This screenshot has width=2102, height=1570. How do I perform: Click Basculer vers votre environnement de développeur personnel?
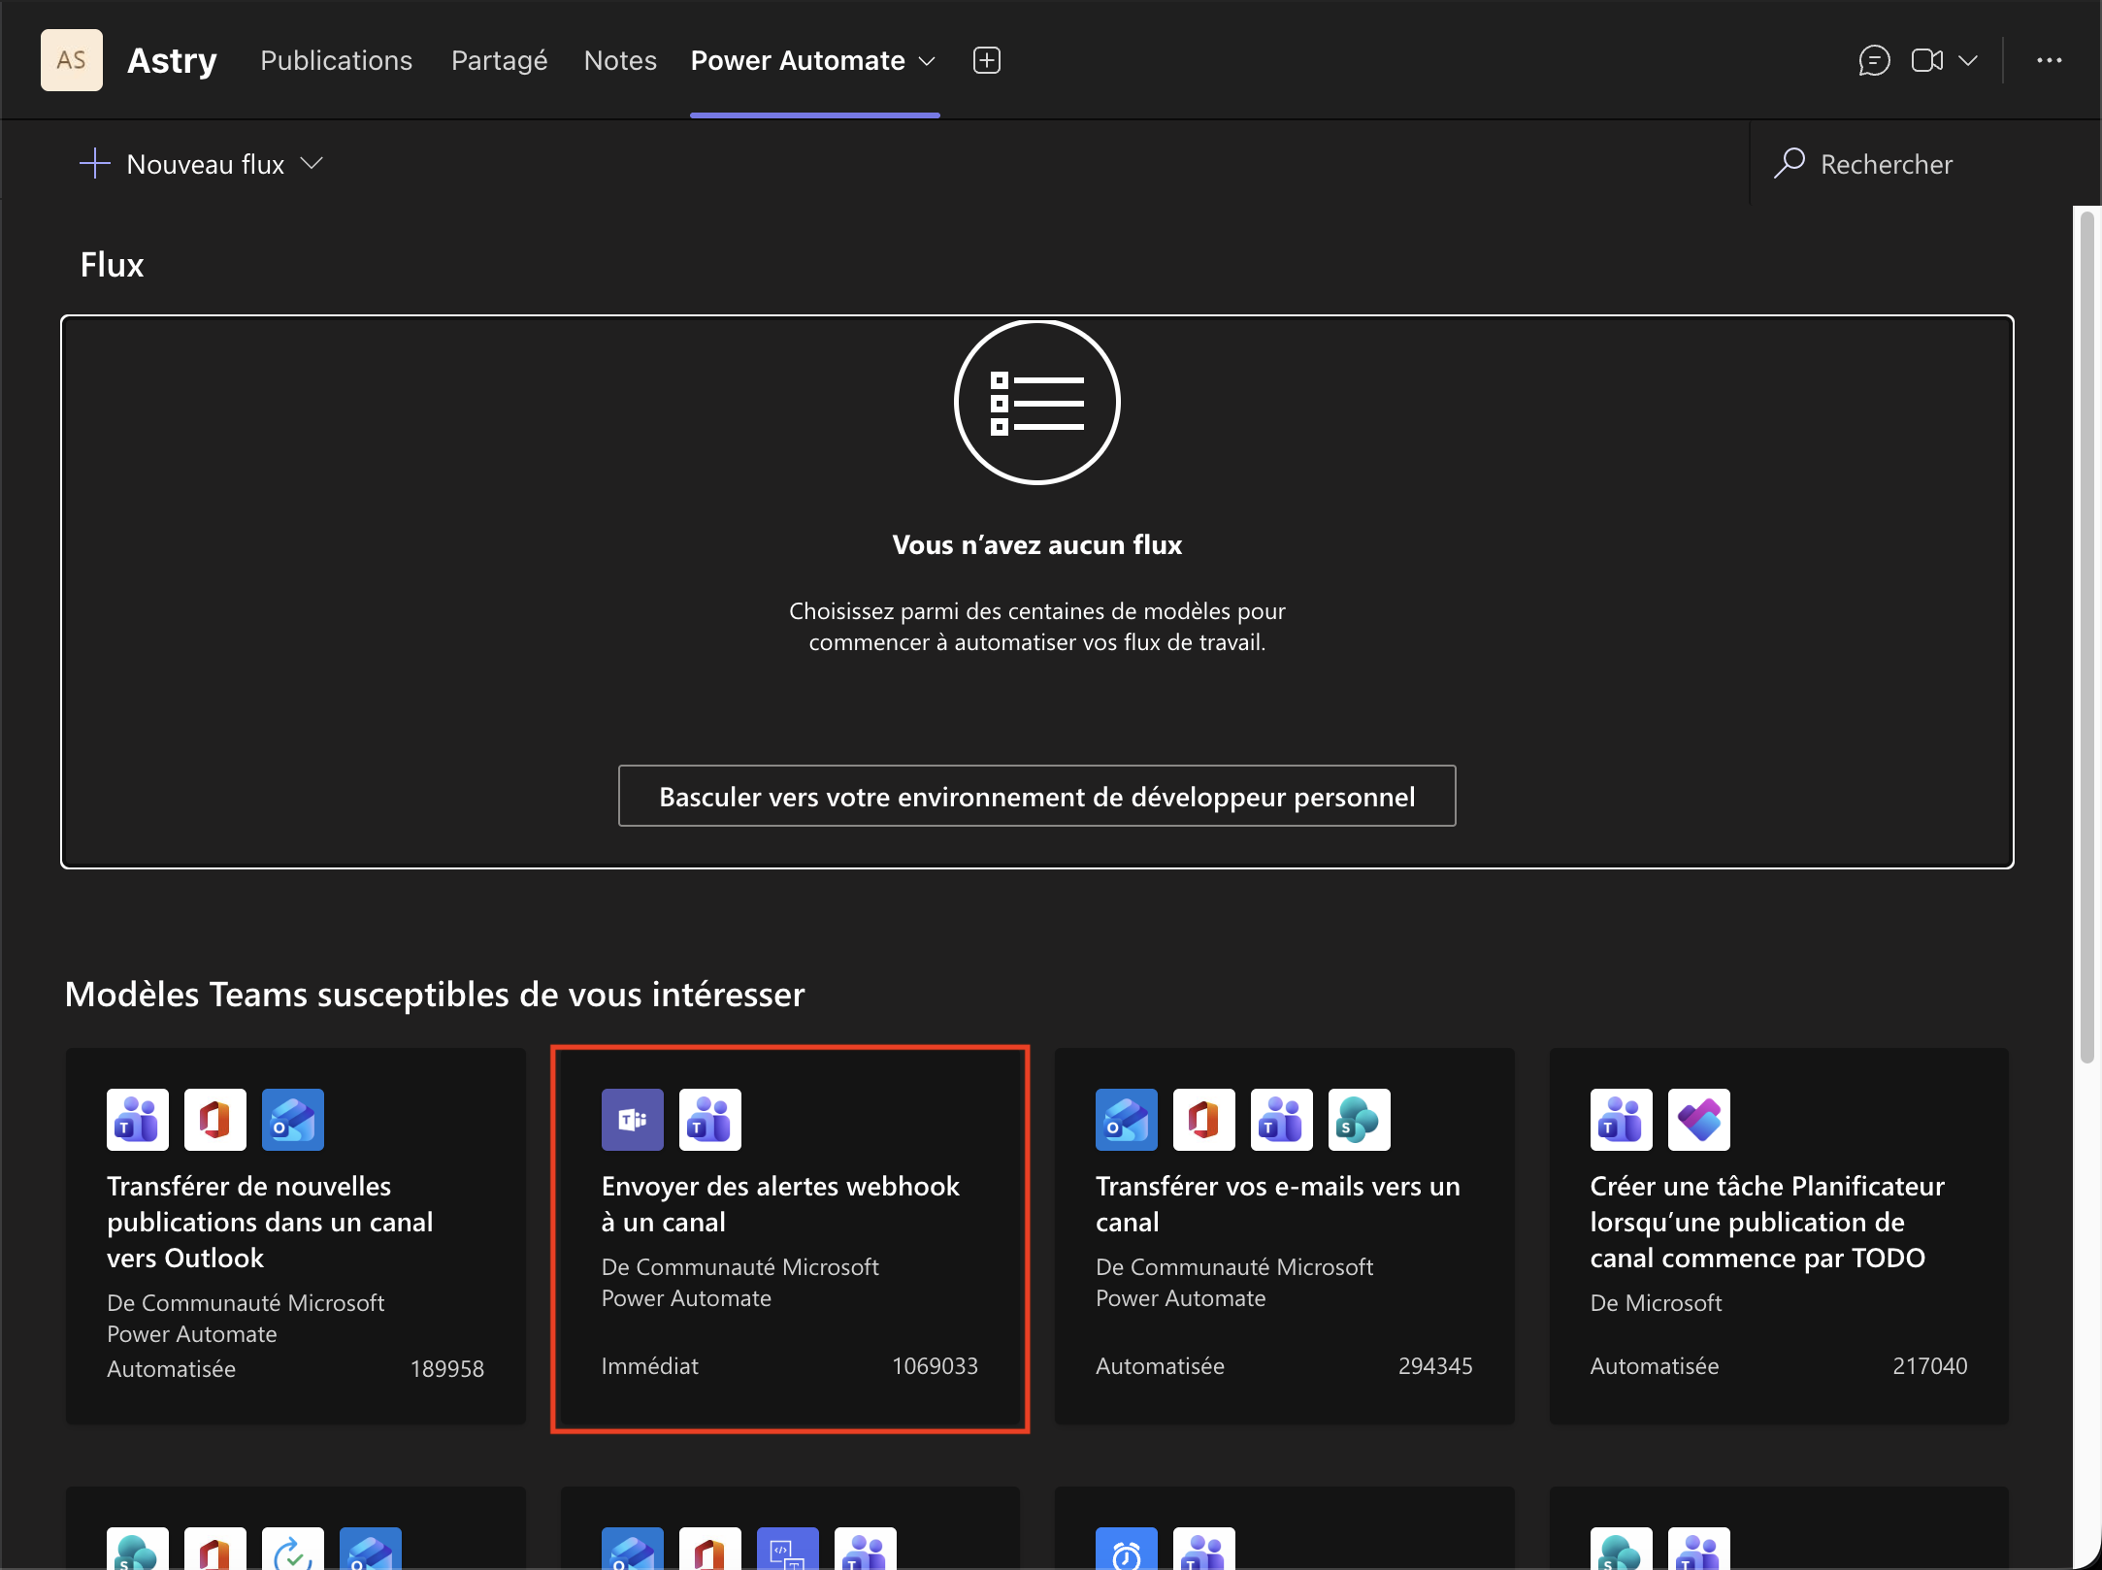click(1036, 796)
